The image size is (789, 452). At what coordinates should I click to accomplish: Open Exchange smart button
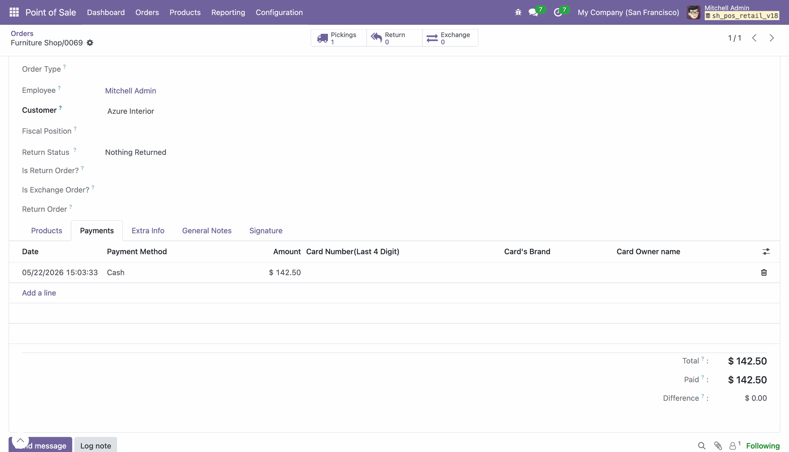click(450, 38)
